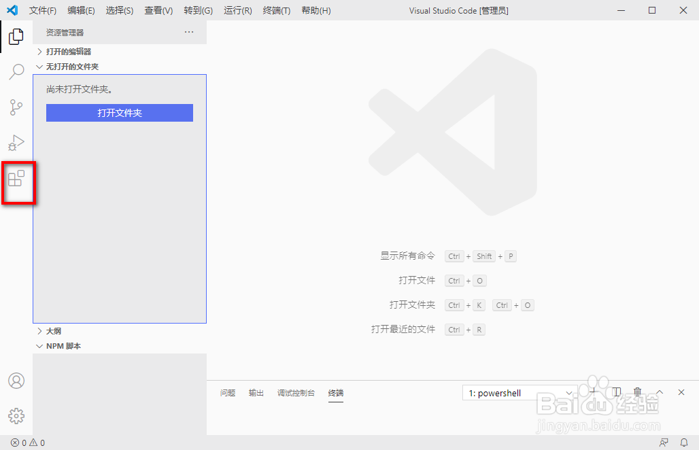This screenshot has width=699, height=450.
Task: Open the 转到(G) menu
Action: point(199,10)
